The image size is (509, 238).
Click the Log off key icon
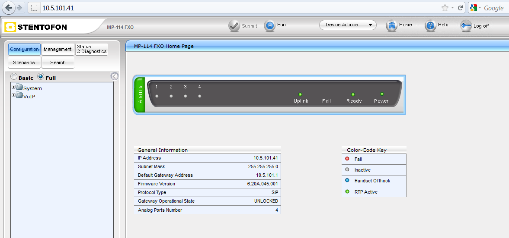click(466, 26)
